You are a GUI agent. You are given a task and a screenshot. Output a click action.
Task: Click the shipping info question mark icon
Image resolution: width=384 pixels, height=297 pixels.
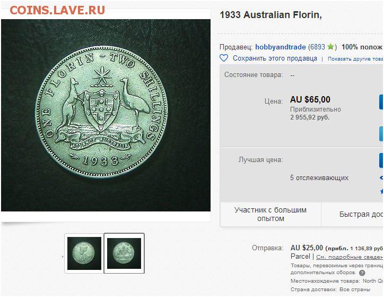pos(362,273)
